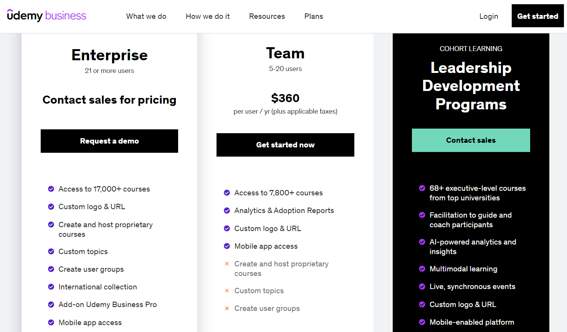The width and height of the screenshot is (567, 332).
Task: Click checkmark icon beside 'Access to 17,000+ courses'
Action: click(x=51, y=189)
